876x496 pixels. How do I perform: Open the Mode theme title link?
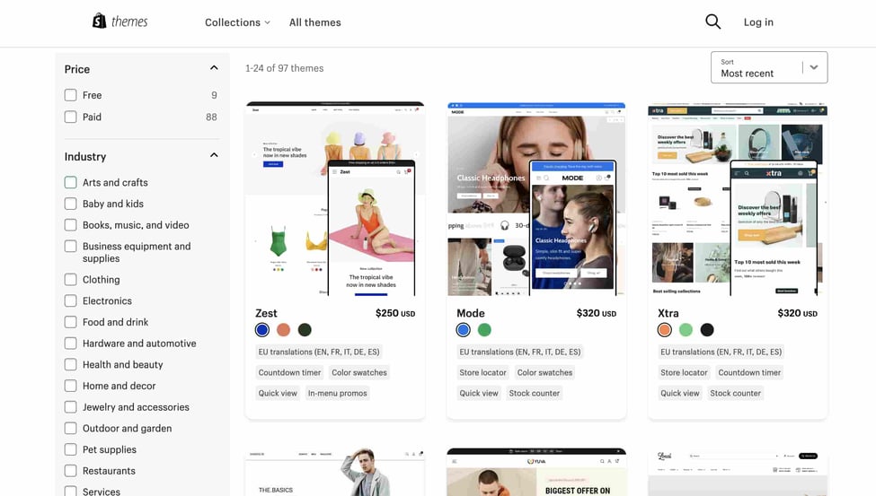[x=471, y=313]
